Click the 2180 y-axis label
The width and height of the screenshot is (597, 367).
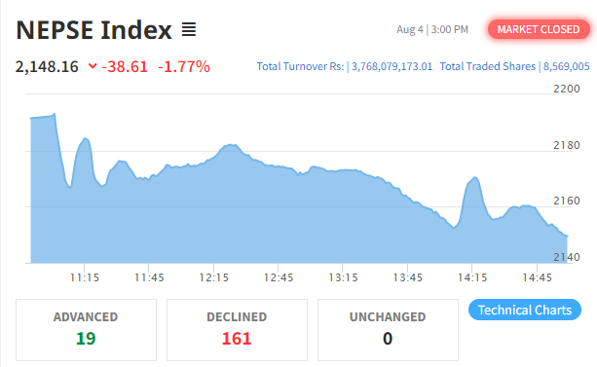click(x=567, y=145)
